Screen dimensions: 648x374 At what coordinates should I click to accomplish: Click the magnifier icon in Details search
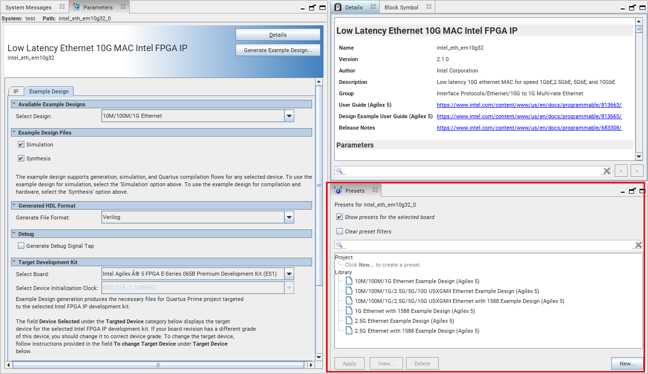[x=340, y=171]
